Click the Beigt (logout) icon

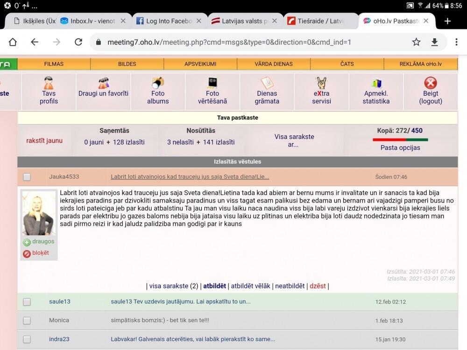(430, 83)
